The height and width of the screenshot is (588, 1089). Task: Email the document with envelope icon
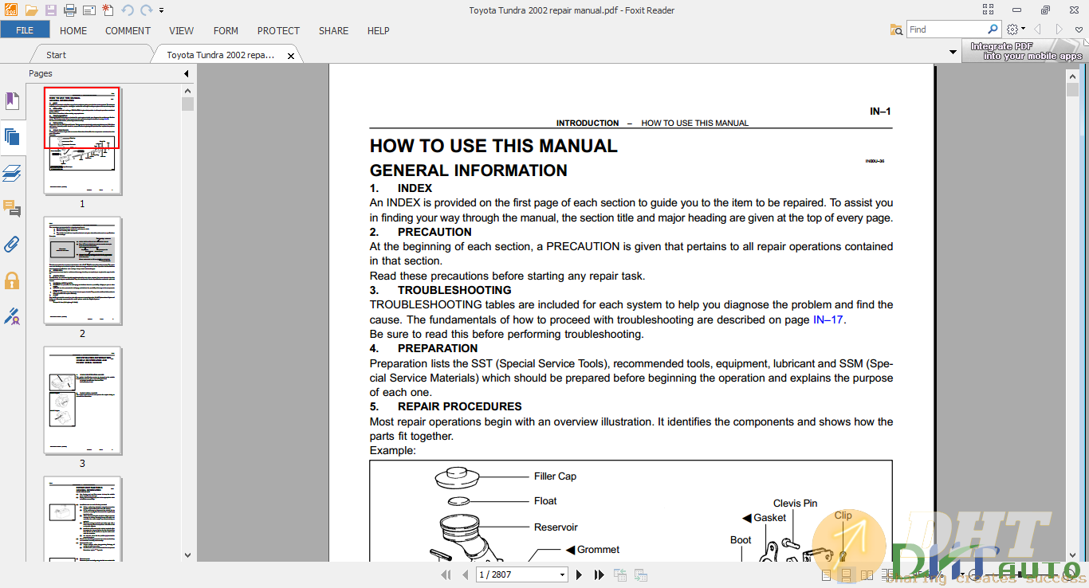click(x=89, y=10)
